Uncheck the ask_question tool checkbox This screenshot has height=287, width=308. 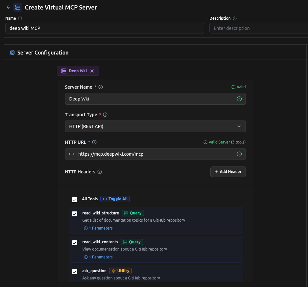tap(74, 271)
